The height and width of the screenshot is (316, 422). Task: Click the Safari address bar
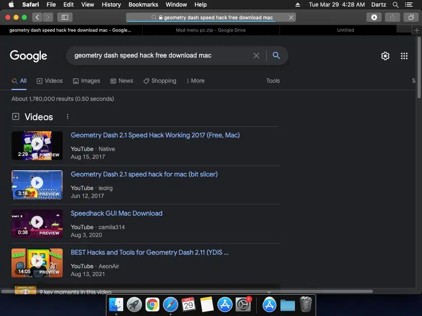tap(211, 17)
